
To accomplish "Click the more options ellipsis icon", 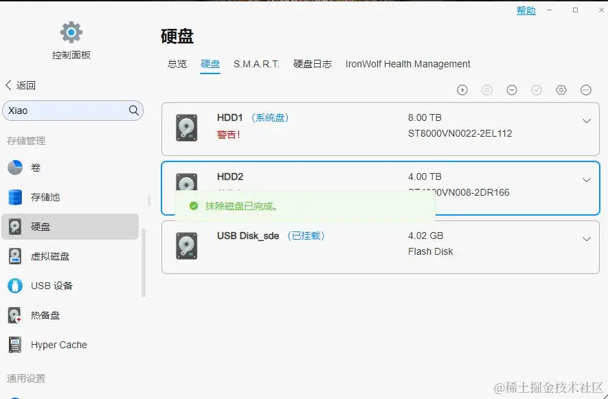I will pyautogui.click(x=586, y=89).
